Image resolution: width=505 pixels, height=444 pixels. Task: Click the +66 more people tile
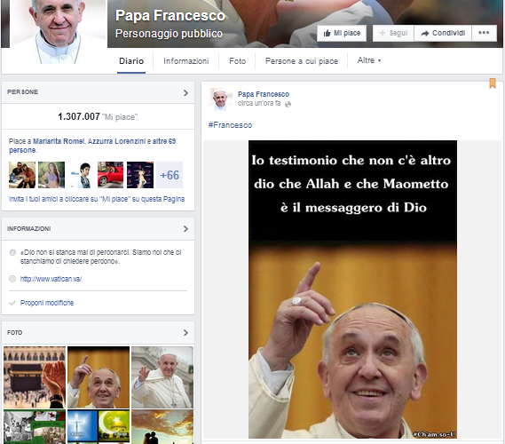(x=170, y=175)
